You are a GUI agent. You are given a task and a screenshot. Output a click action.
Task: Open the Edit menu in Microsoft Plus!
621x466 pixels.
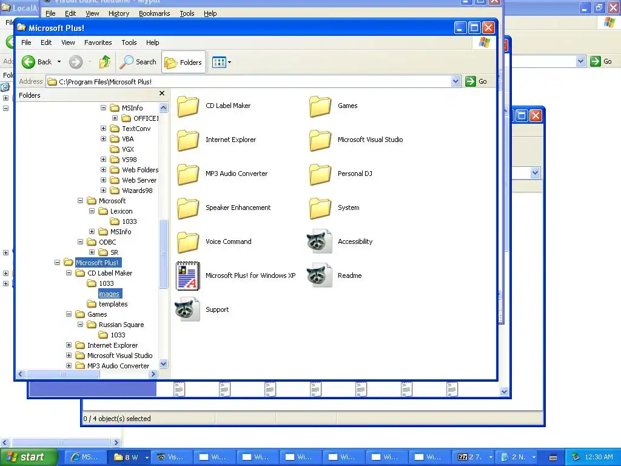point(46,42)
